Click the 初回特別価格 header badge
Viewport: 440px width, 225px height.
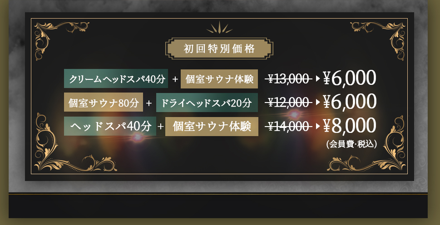tap(219, 49)
